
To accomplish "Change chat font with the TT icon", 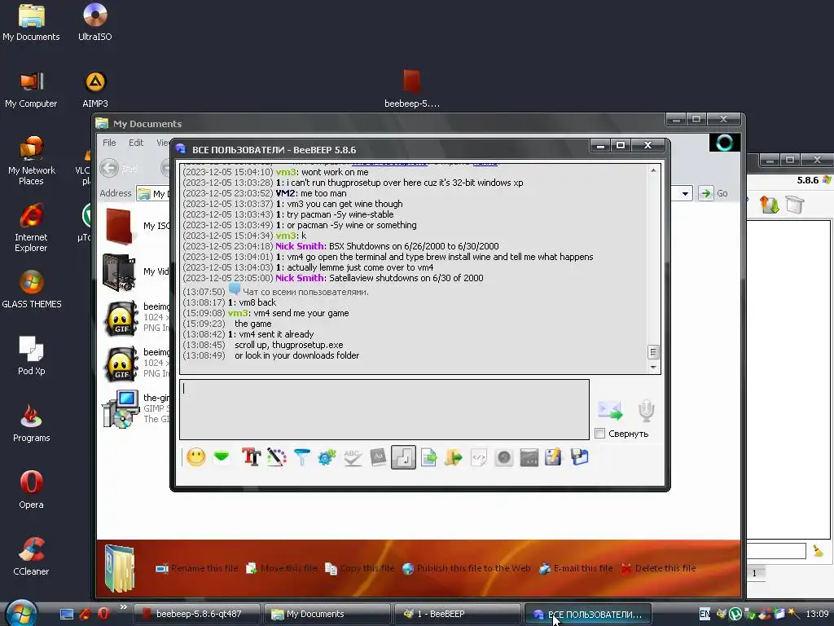I will tap(251, 457).
